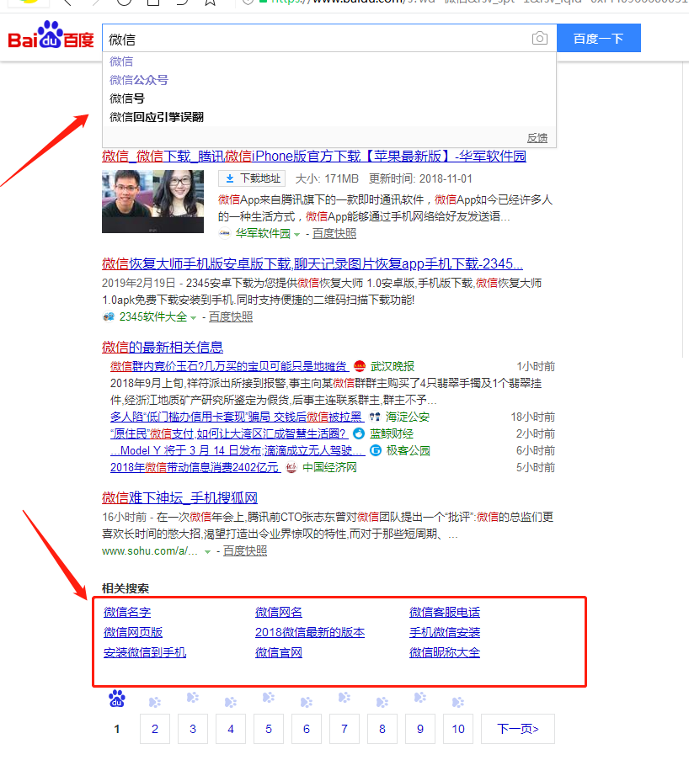
Task: Click the 蓝鲸财经 source icon
Action: [x=360, y=433]
